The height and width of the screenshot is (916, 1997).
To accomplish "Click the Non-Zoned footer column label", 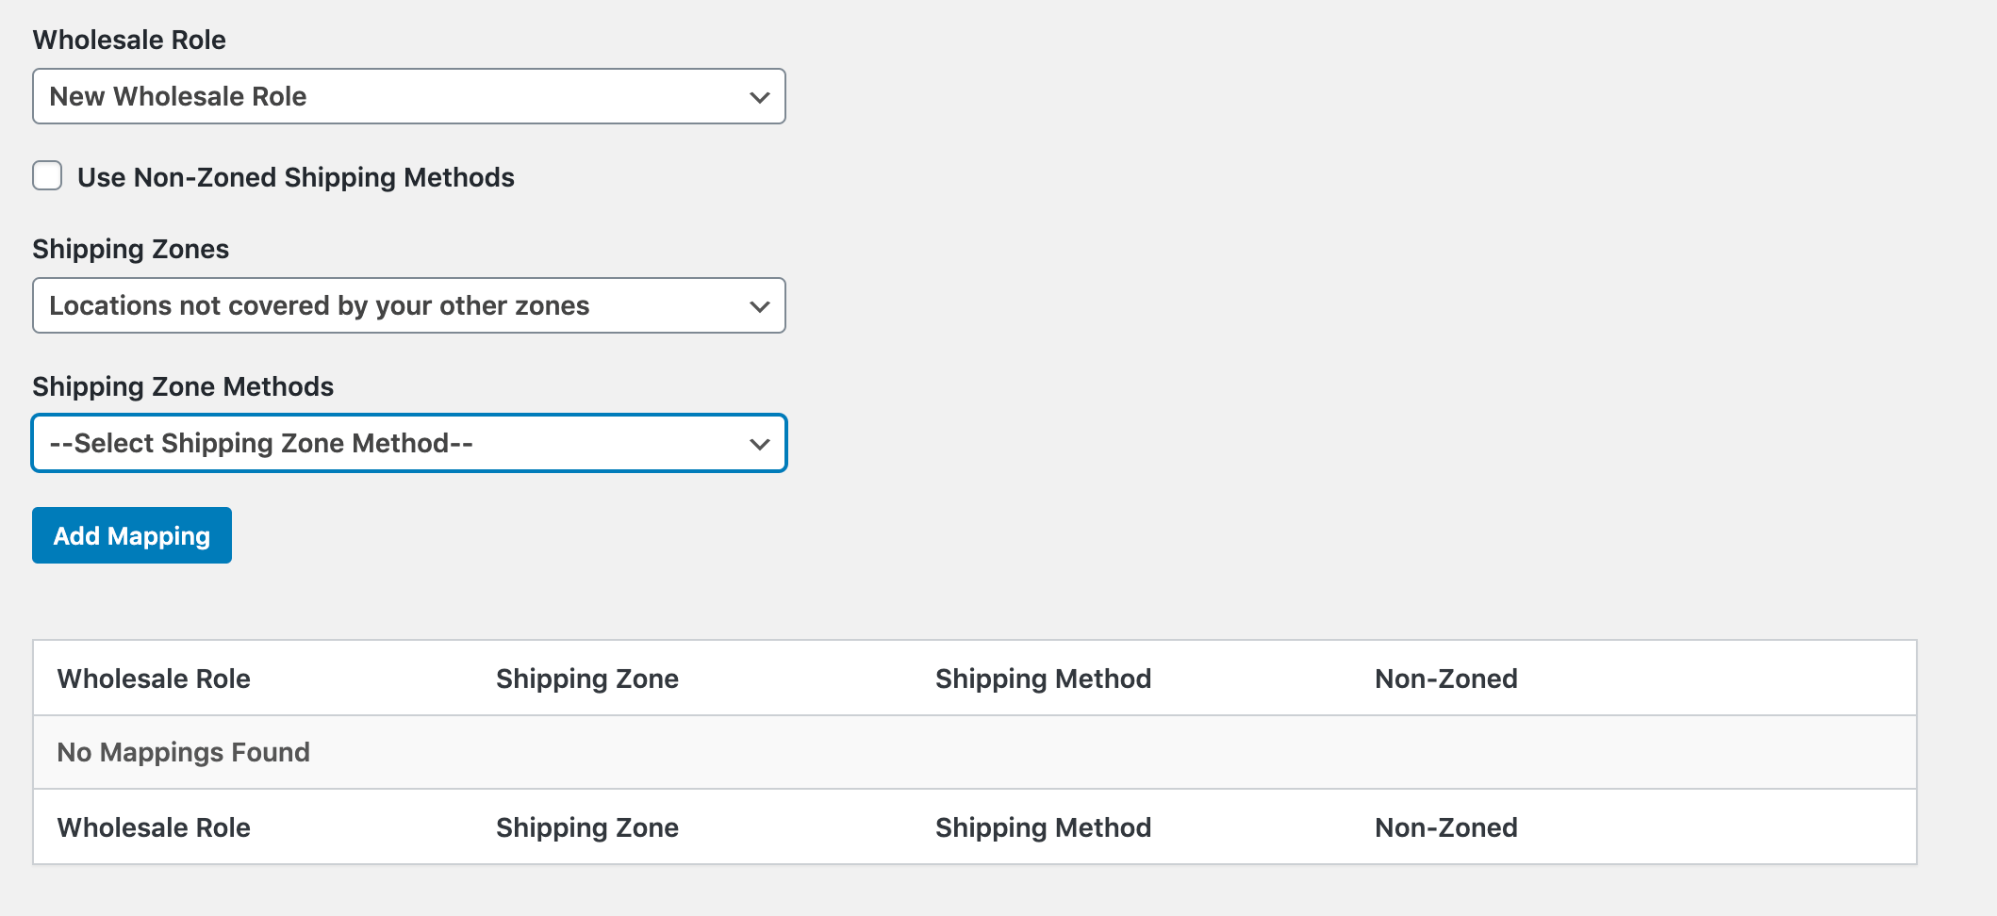I will [x=1446, y=827].
